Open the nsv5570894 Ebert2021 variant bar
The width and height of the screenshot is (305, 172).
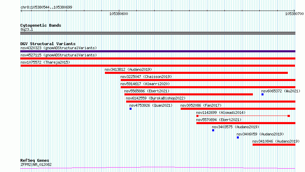click(246, 123)
